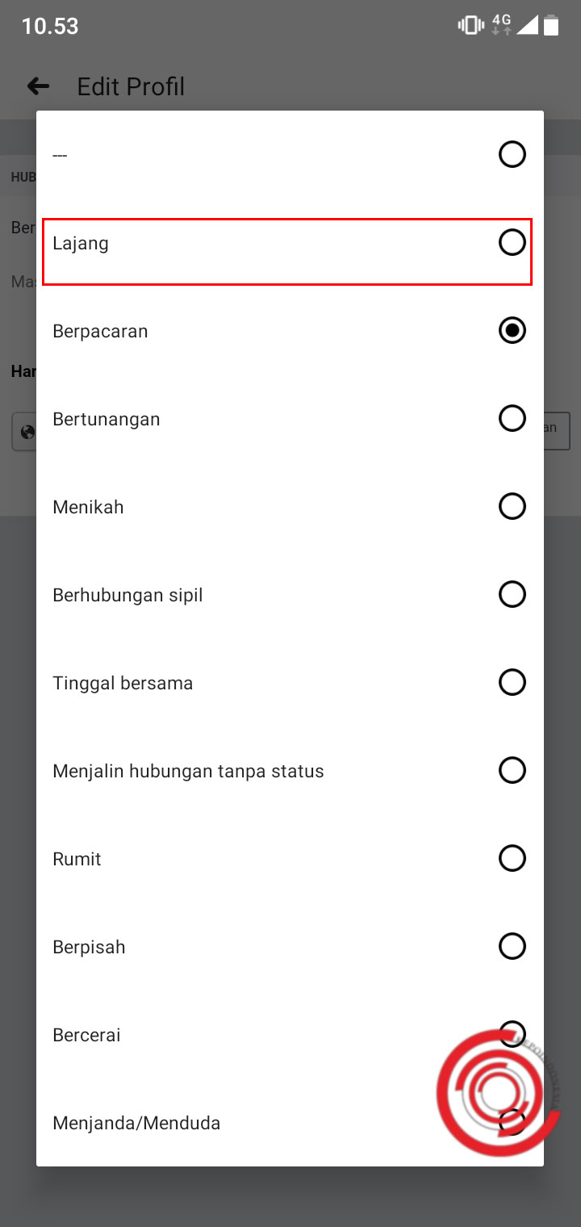The image size is (581, 1227).
Task: Select the Lajang radio button
Action: (x=512, y=242)
